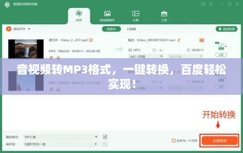Open source file info icon for Video_2...657.mp4
The height and width of the screenshot is (153, 243).
(x=91, y=40)
